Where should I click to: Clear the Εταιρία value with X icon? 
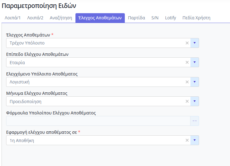(187, 62)
